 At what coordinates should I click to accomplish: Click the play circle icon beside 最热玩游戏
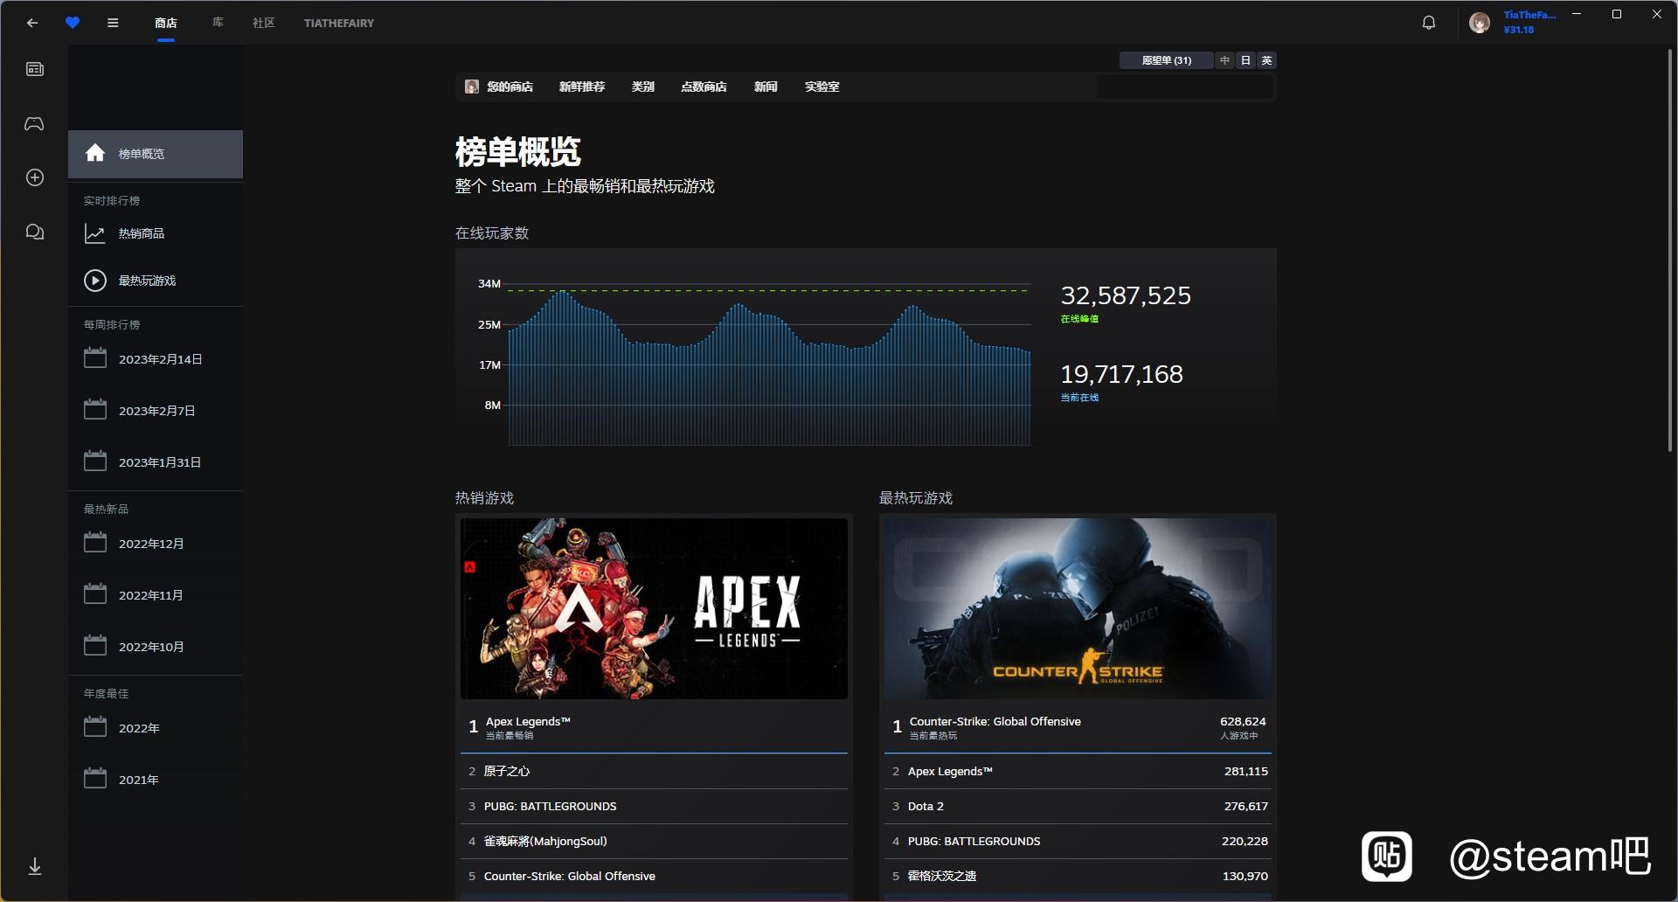pos(95,281)
